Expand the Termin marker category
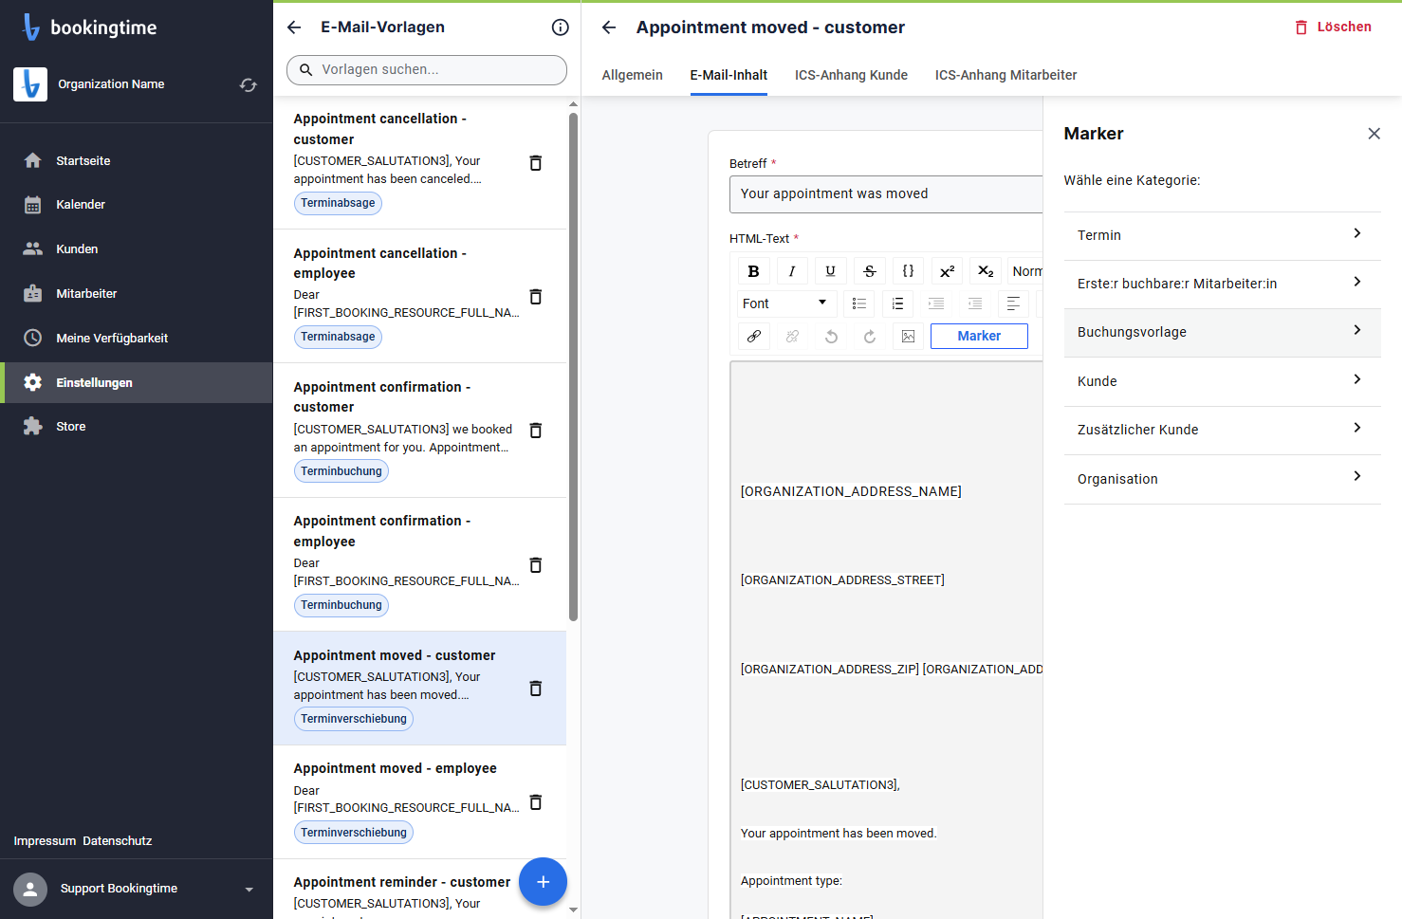The width and height of the screenshot is (1402, 919). tap(1222, 235)
